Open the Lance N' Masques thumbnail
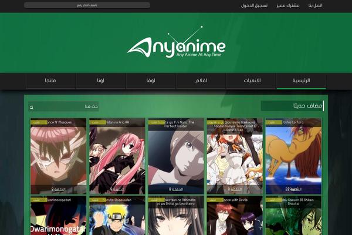Screen dimensions: 352x235 point(58,156)
